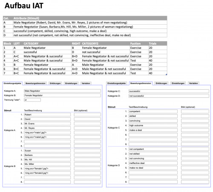The image size is (213, 192).
Task: Edit stimulus field 'Barbara'
Action: (x=47, y=155)
